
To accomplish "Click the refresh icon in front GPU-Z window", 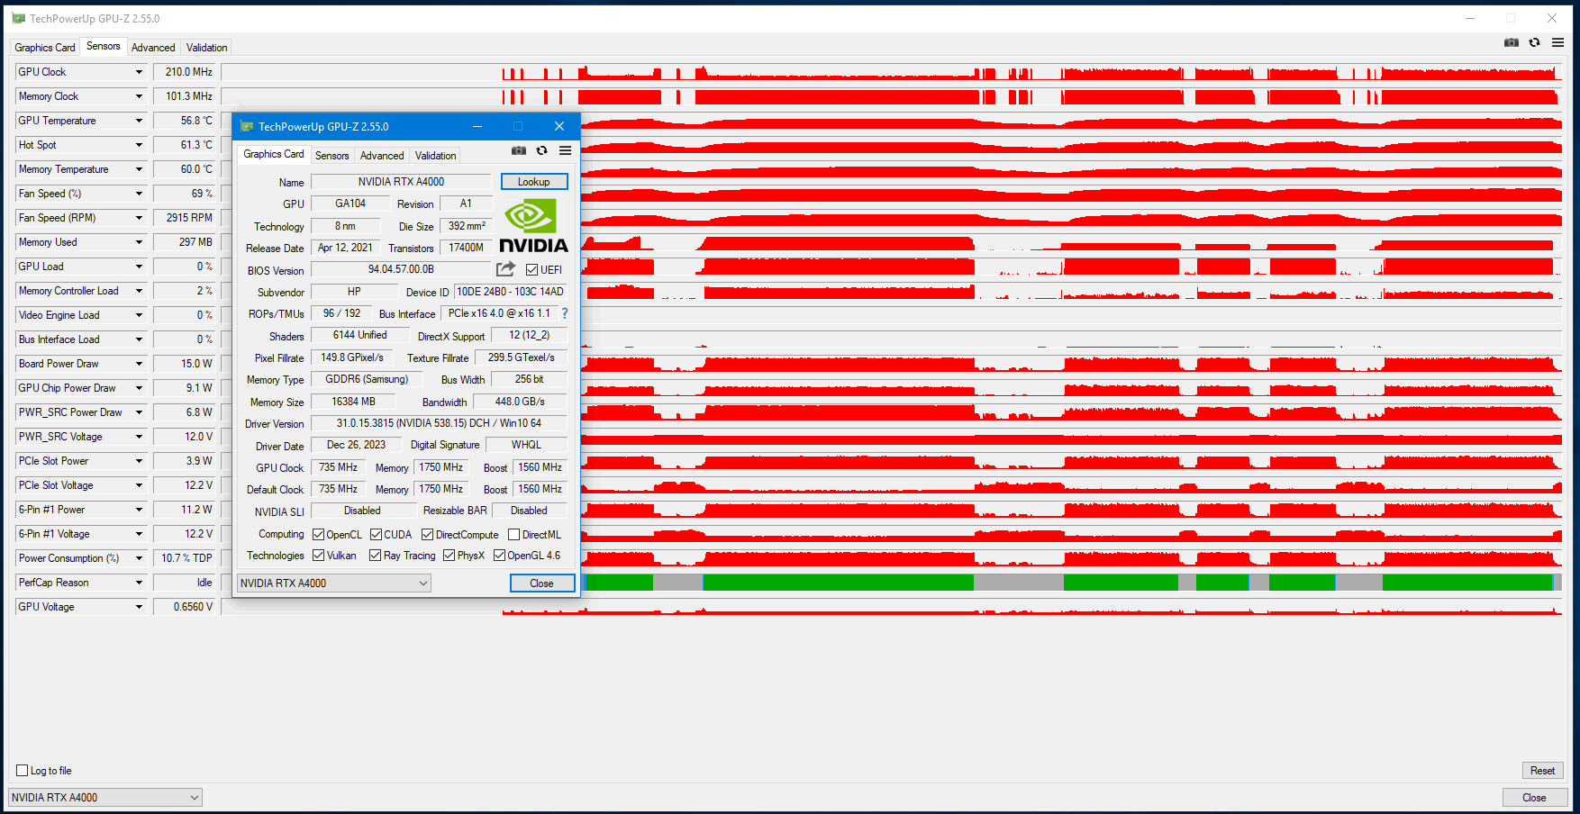I will click(541, 150).
